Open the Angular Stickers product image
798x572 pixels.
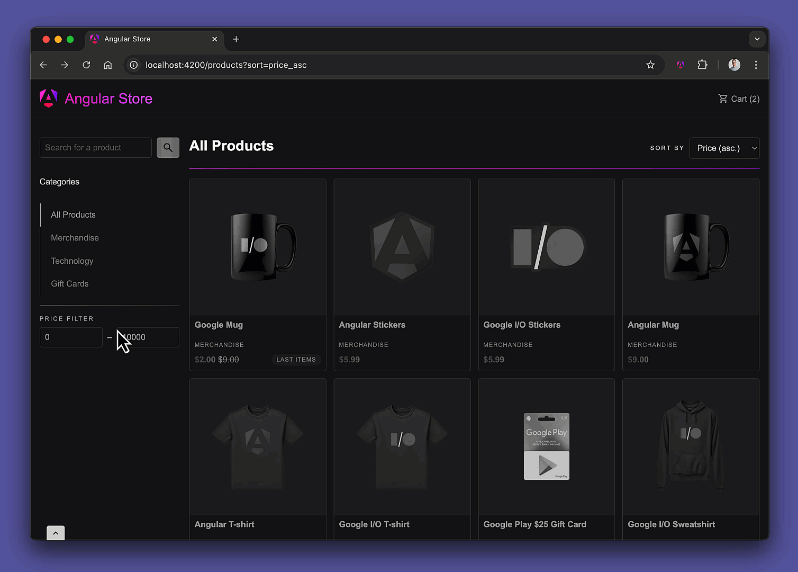point(402,247)
